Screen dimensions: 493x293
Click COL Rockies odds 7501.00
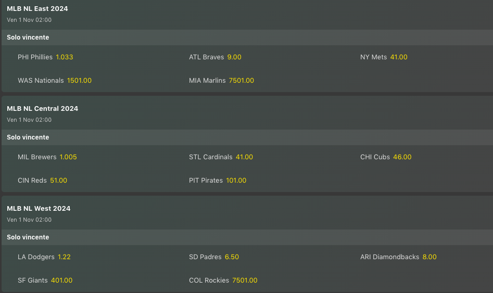245,281
